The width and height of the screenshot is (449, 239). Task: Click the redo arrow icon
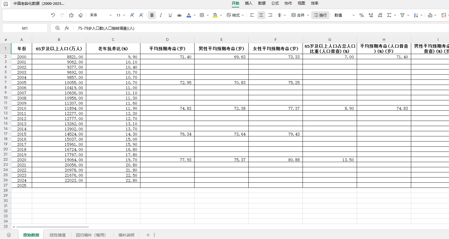coord(62,15)
